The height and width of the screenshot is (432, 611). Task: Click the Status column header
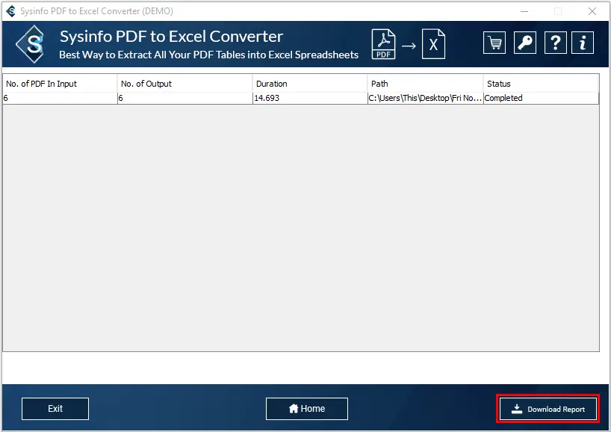541,84
